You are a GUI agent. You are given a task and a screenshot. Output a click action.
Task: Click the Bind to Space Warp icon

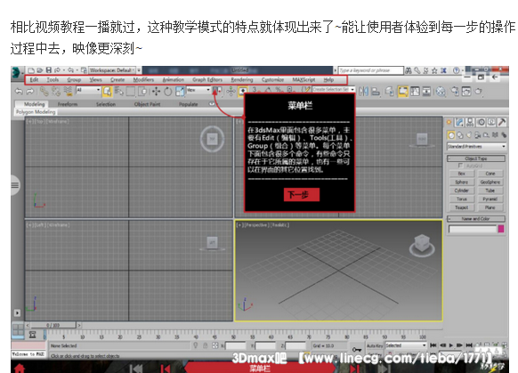pyautogui.click(x=68, y=91)
